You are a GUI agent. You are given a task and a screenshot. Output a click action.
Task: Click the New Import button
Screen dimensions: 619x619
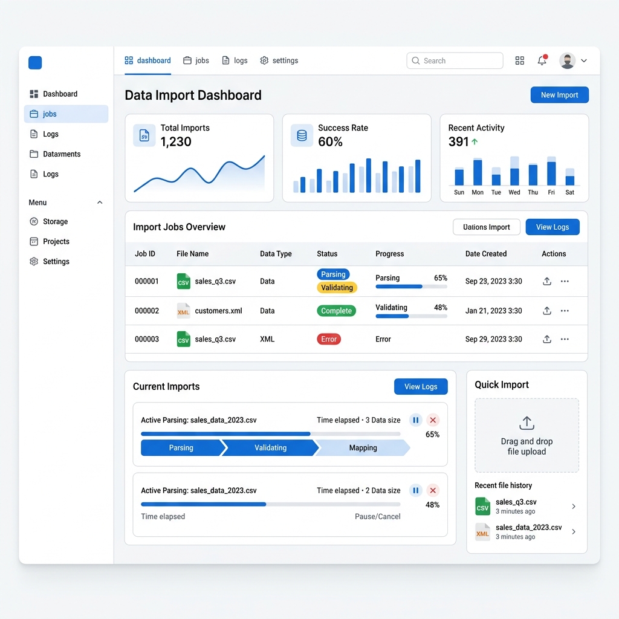(x=559, y=95)
